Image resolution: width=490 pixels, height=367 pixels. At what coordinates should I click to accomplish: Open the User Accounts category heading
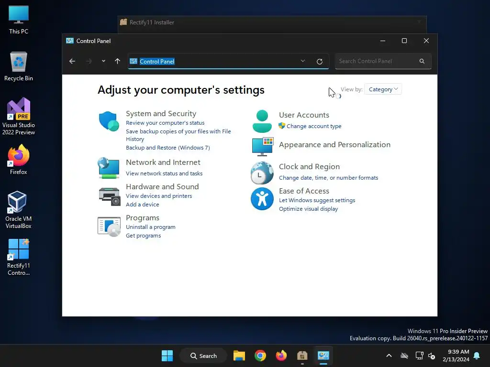coord(304,115)
